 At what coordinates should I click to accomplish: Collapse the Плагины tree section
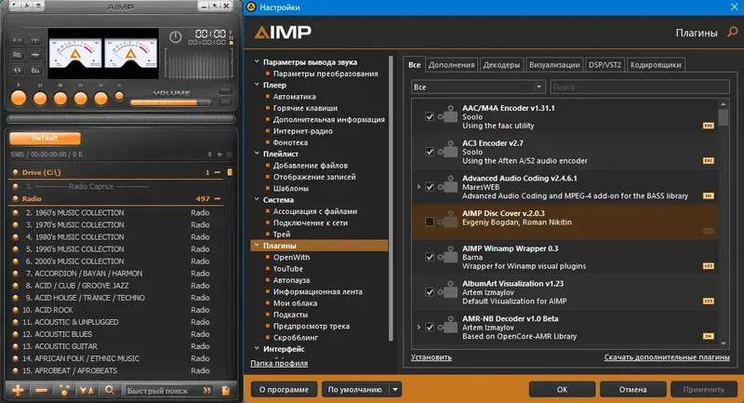point(257,246)
